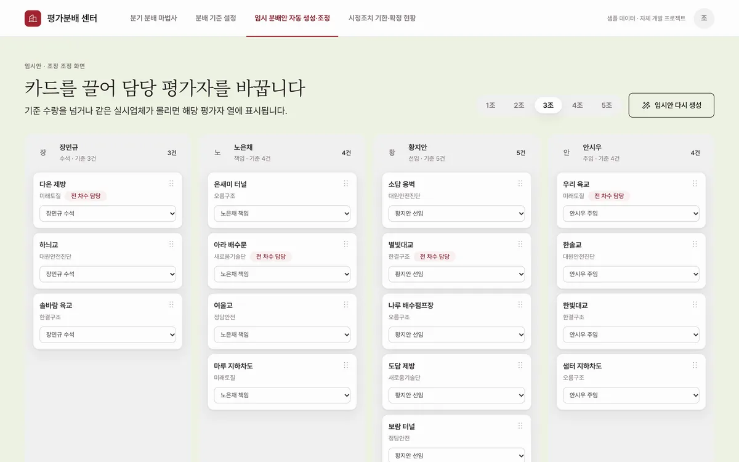
Task: Click 전 차수 담당 badge on 우리 육교
Action: (609, 196)
